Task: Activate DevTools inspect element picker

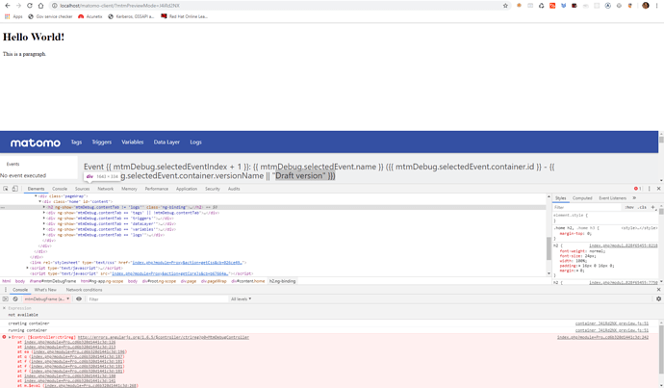Action: coord(6,189)
